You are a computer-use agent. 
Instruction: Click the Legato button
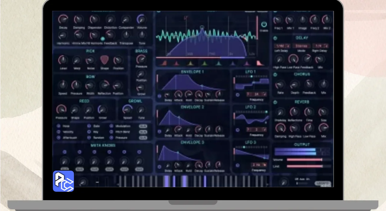(x=323, y=183)
